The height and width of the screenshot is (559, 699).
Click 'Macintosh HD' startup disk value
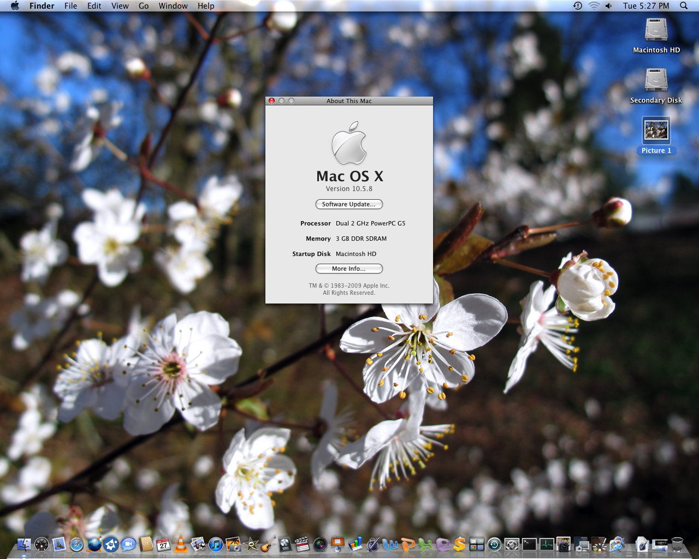356,254
